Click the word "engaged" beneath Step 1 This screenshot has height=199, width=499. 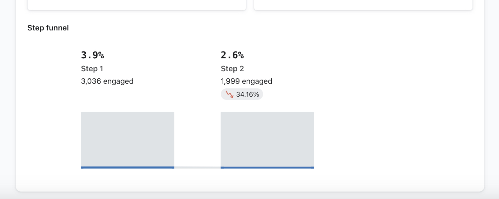[x=118, y=81]
